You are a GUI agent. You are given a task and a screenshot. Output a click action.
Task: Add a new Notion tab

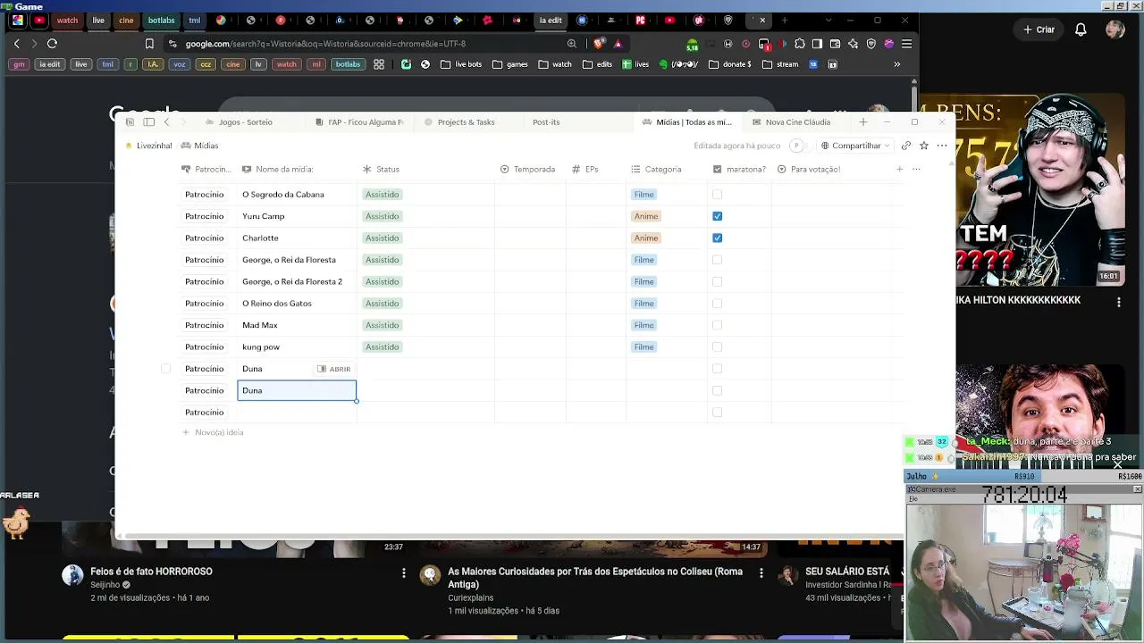(x=862, y=122)
